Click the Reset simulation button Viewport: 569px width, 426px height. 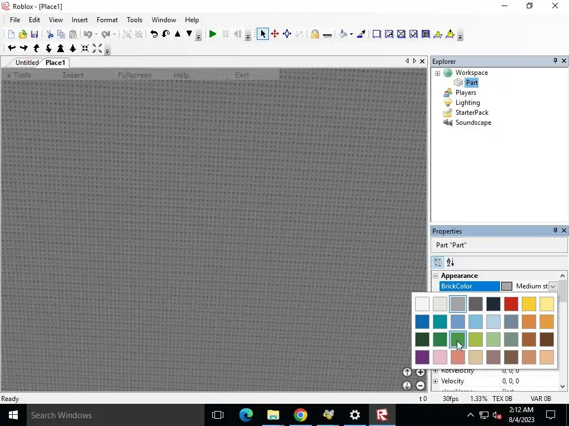pos(237,34)
